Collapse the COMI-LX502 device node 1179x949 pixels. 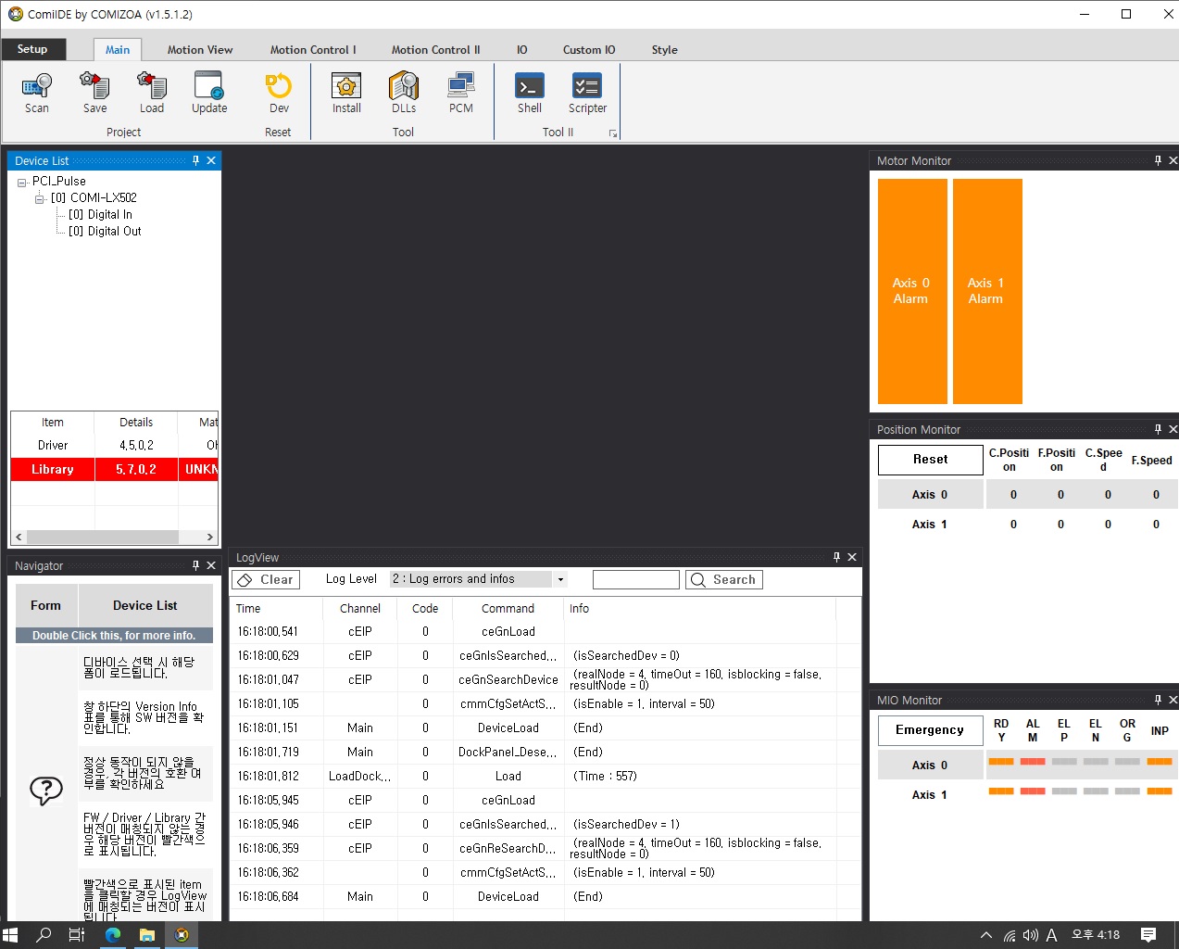(x=40, y=199)
